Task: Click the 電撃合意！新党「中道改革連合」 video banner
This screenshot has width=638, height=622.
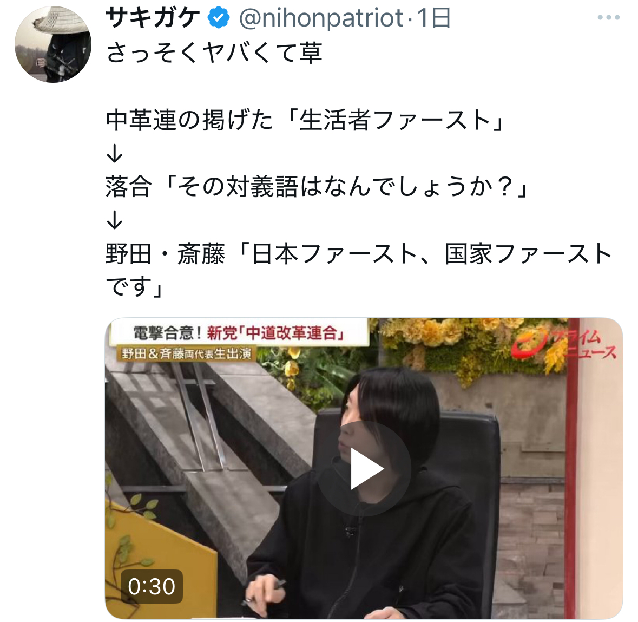Action: (x=239, y=333)
